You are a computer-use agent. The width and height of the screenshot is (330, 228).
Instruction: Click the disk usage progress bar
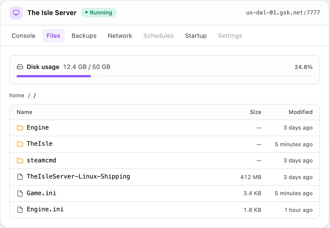164,76
